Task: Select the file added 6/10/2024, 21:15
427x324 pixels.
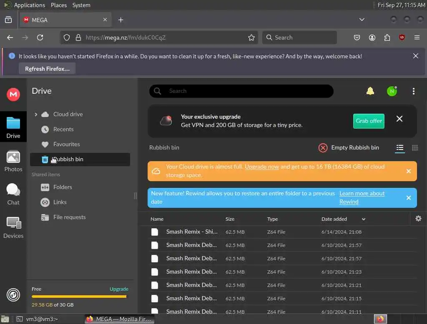Action: click(283, 299)
